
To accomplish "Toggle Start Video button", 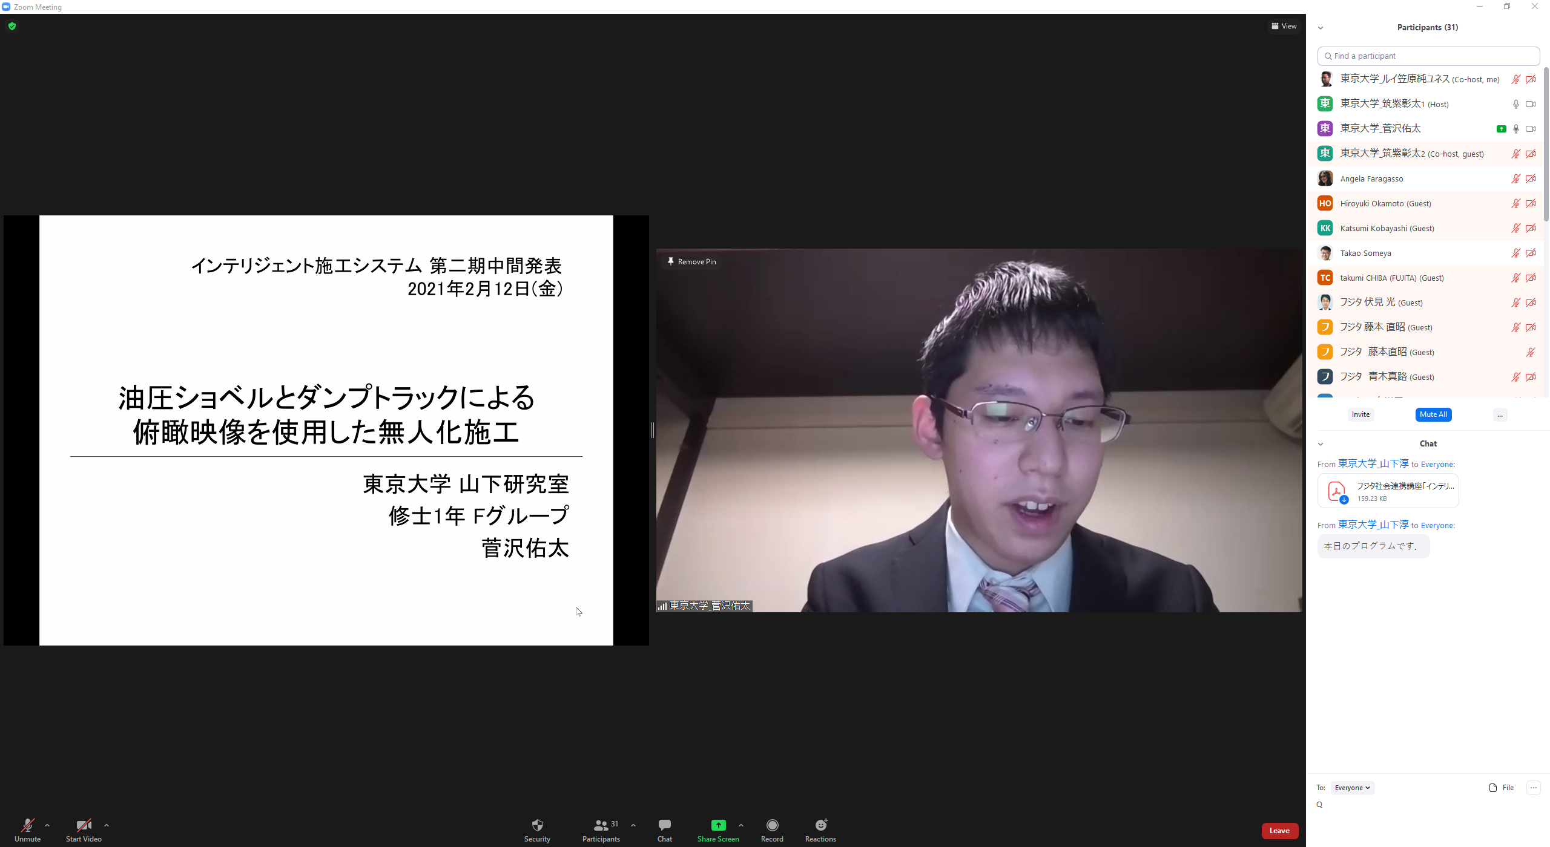I will (x=84, y=829).
